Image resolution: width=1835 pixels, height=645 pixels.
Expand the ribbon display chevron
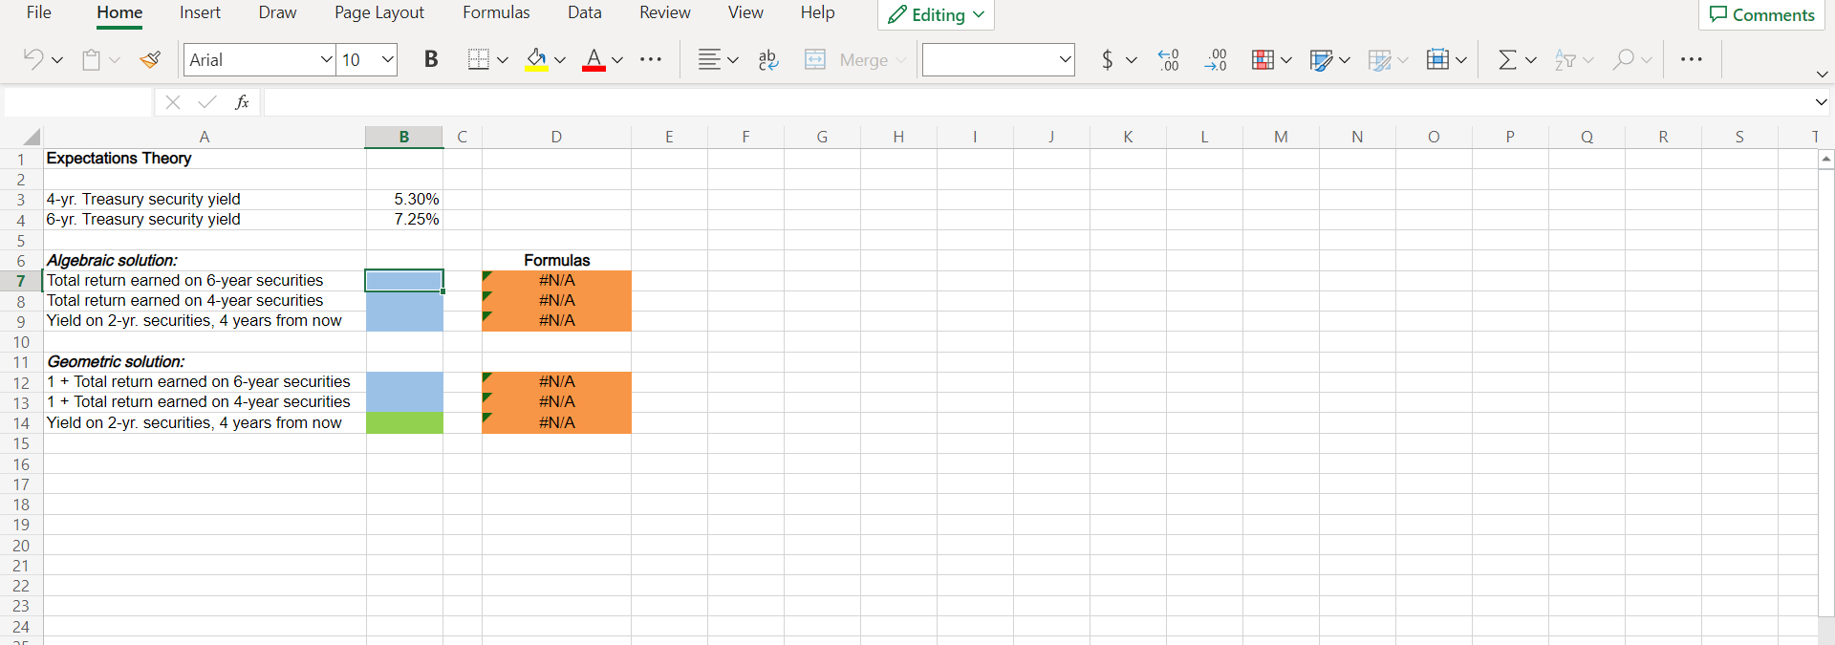pos(1822,74)
